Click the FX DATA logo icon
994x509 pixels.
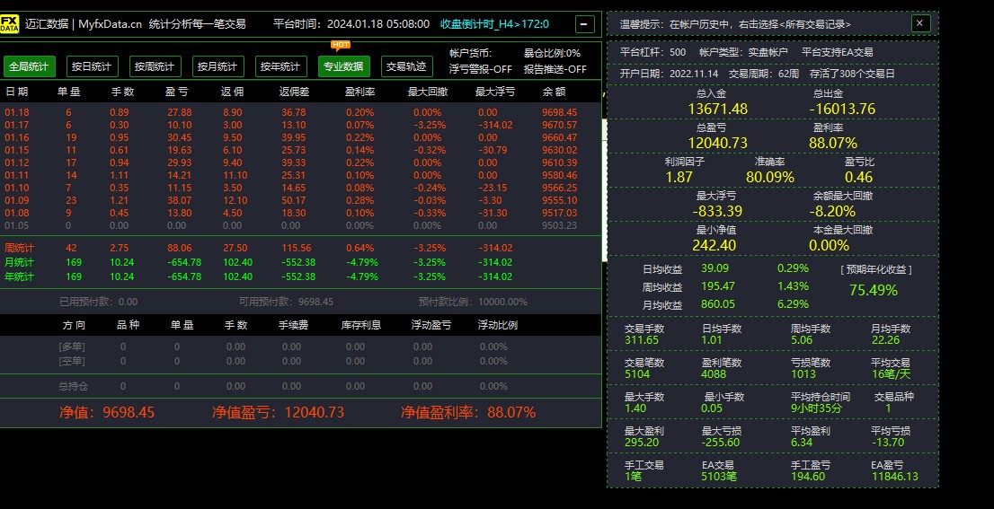pos(10,24)
